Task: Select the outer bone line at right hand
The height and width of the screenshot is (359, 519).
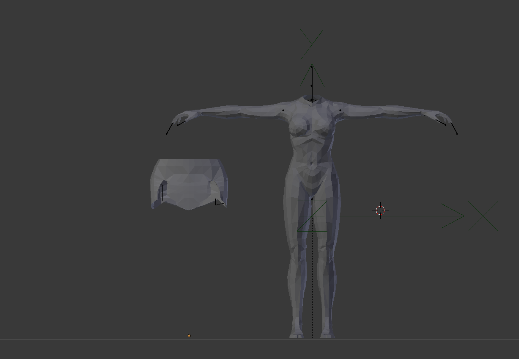Action: pos(454,129)
